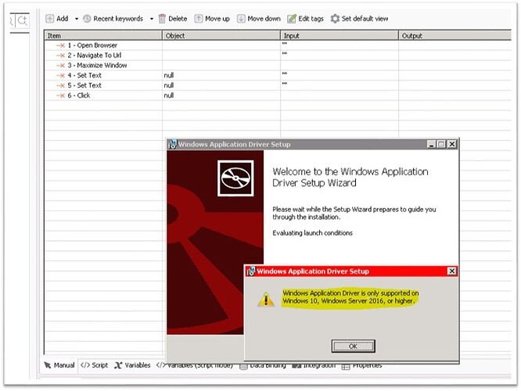This screenshot has height=391, width=521.
Task: Click the Item column header
Action: click(103, 35)
